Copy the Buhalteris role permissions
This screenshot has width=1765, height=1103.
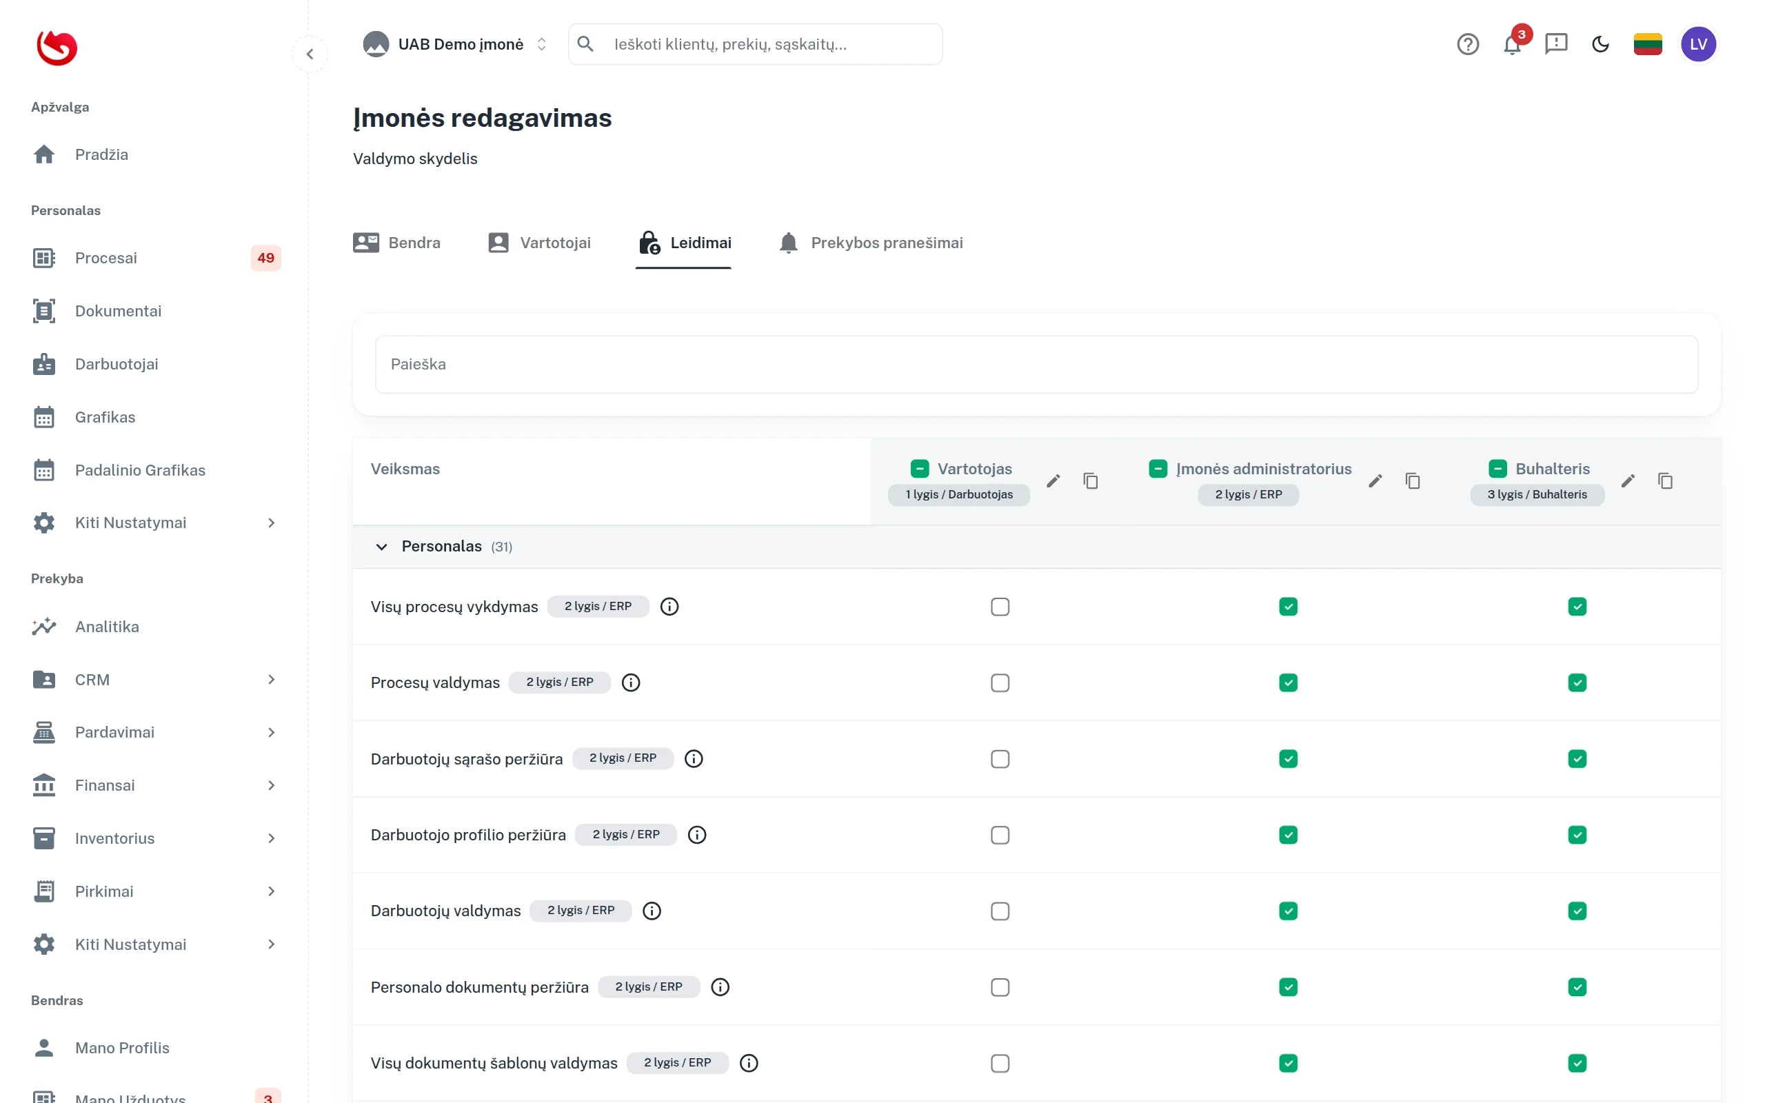(x=1665, y=480)
